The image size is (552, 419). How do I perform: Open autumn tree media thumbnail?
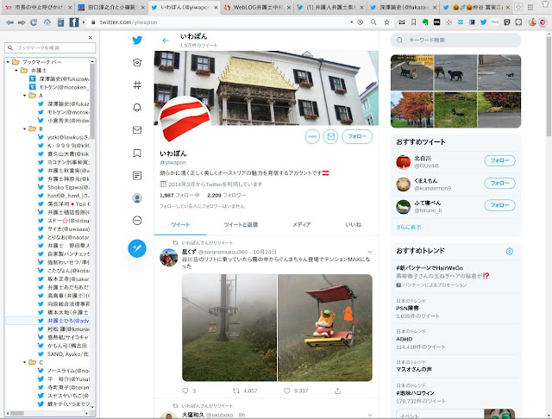tap(412, 109)
